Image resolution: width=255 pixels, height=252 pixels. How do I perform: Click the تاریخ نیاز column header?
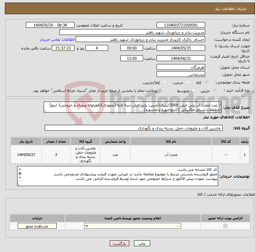click(26, 141)
